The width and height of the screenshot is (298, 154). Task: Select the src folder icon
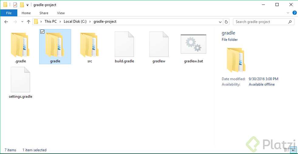[89, 45]
